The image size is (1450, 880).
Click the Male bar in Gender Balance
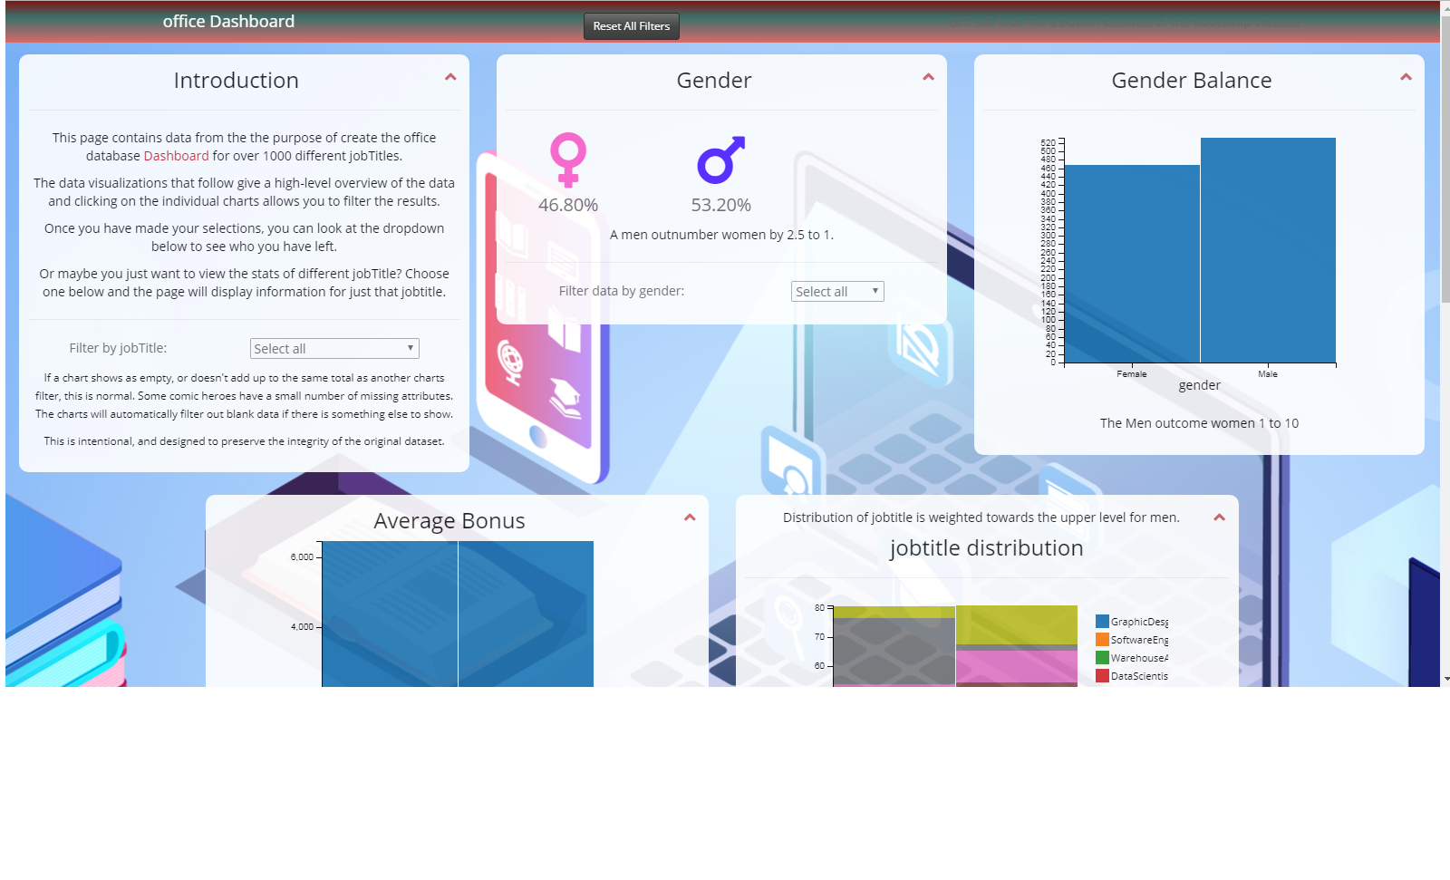coord(1268,250)
